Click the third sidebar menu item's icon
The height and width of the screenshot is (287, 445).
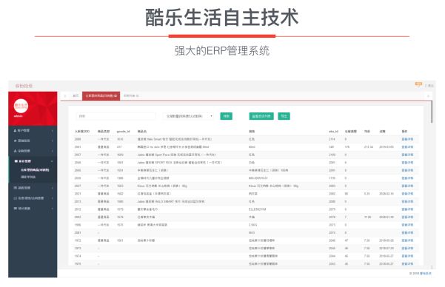tap(15, 151)
